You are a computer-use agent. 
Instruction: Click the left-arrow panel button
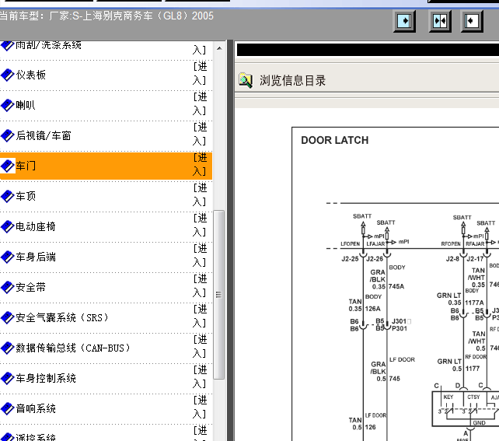(472, 21)
